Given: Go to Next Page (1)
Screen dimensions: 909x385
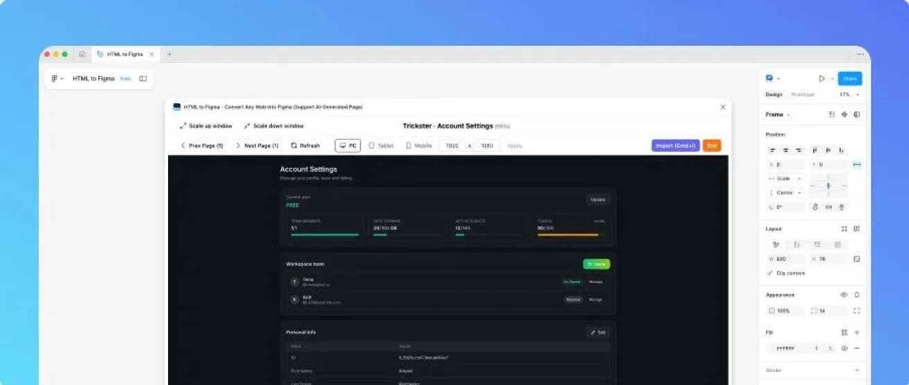Looking at the screenshot, I should (x=257, y=146).
